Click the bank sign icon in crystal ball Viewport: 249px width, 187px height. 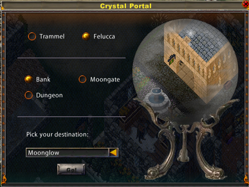(x=172, y=59)
